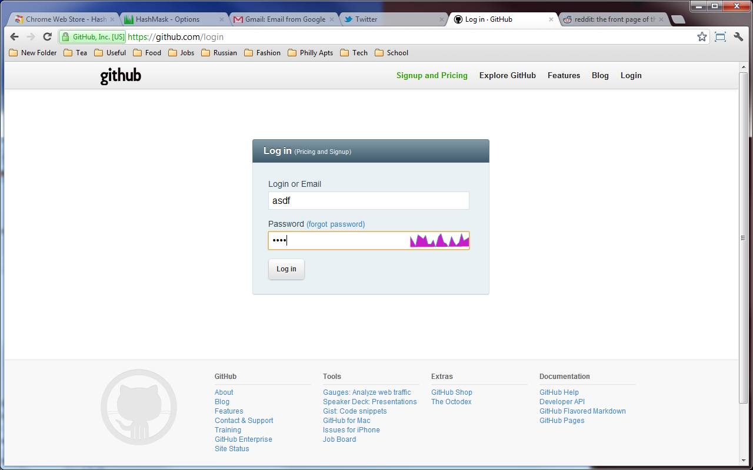Image resolution: width=753 pixels, height=470 pixels.
Task: Open the Useful bookmark folder
Action: [x=110, y=53]
